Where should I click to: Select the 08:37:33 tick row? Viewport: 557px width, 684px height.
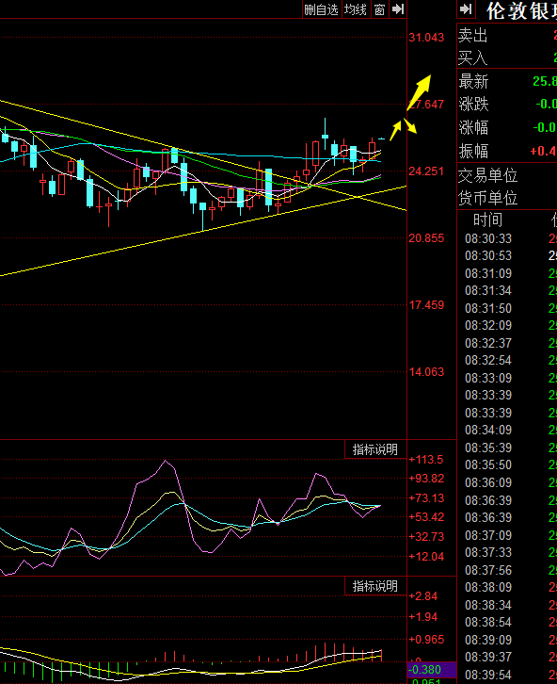pyautogui.click(x=507, y=553)
